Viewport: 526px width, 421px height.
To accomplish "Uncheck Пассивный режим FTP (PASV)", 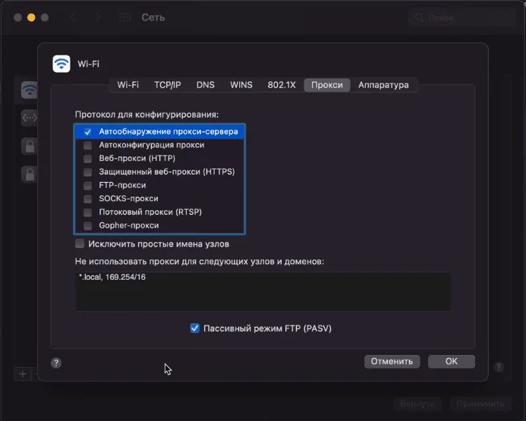I will [194, 328].
